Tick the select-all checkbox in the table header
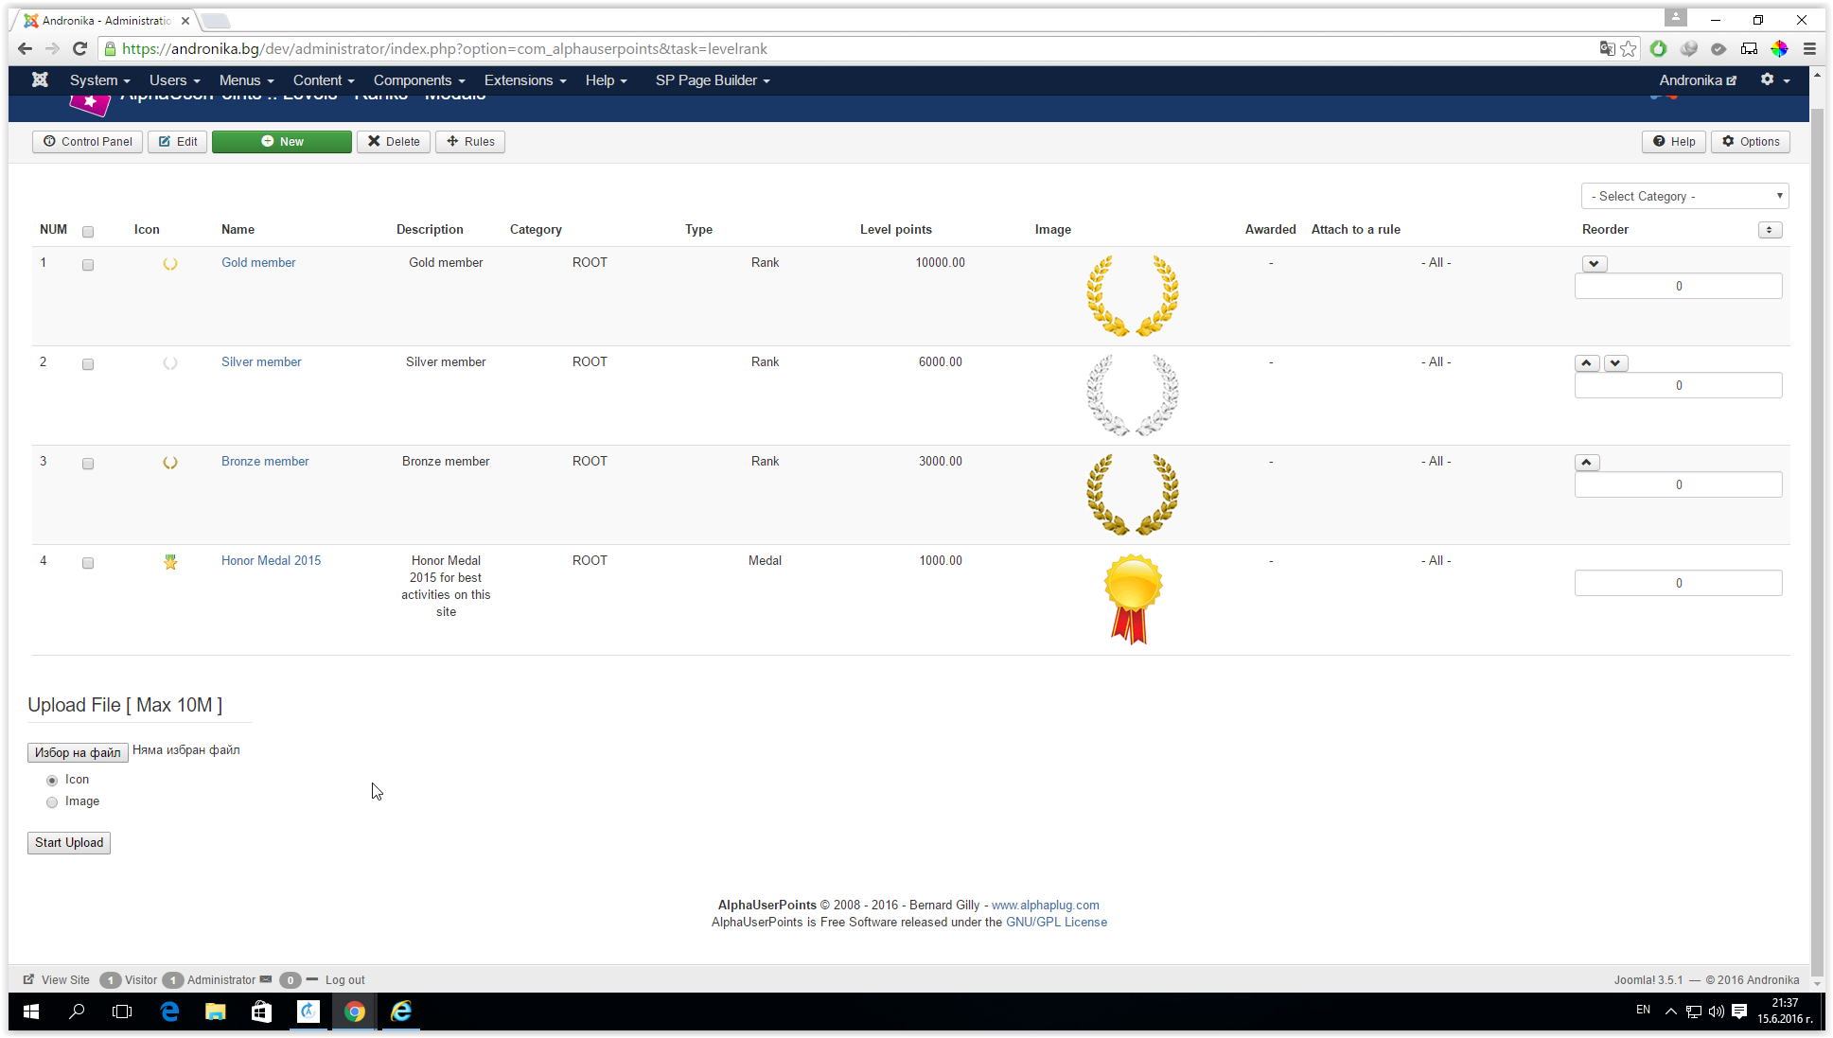Viewport: 1833px width, 1038px height. click(x=88, y=232)
